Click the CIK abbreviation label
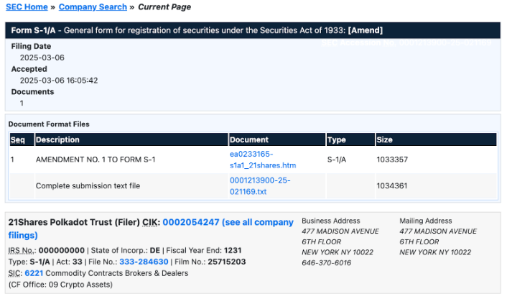Screen dimensions: 507x304 click(x=150, y=222)
